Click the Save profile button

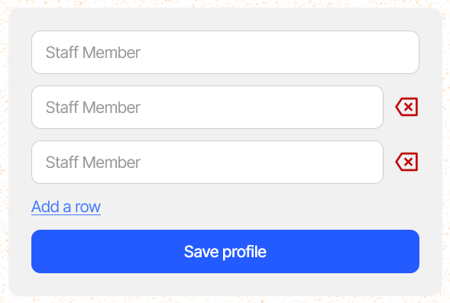pos(225,251)
